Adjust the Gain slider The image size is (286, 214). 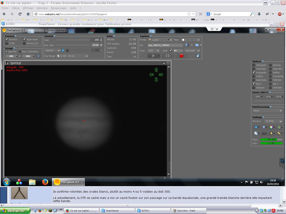click(72, 40)
